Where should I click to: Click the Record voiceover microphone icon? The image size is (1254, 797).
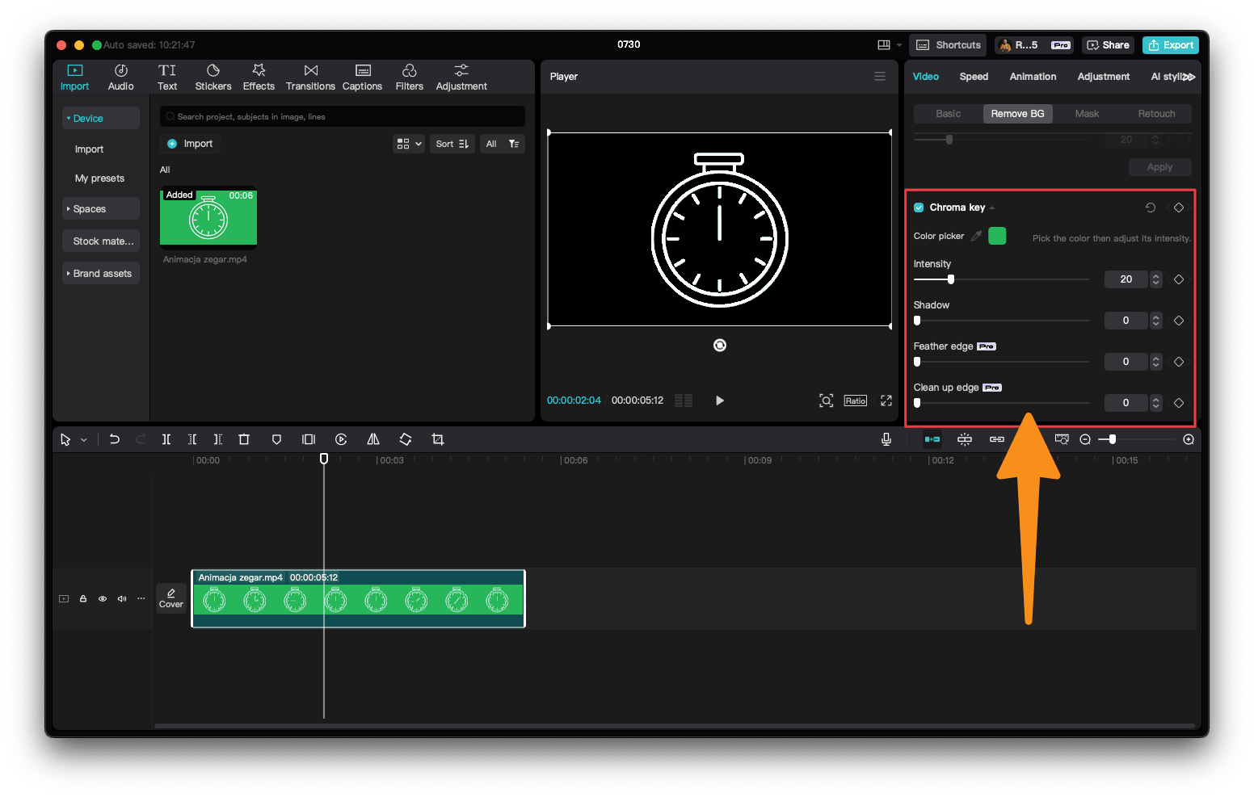tap(886, 439)
